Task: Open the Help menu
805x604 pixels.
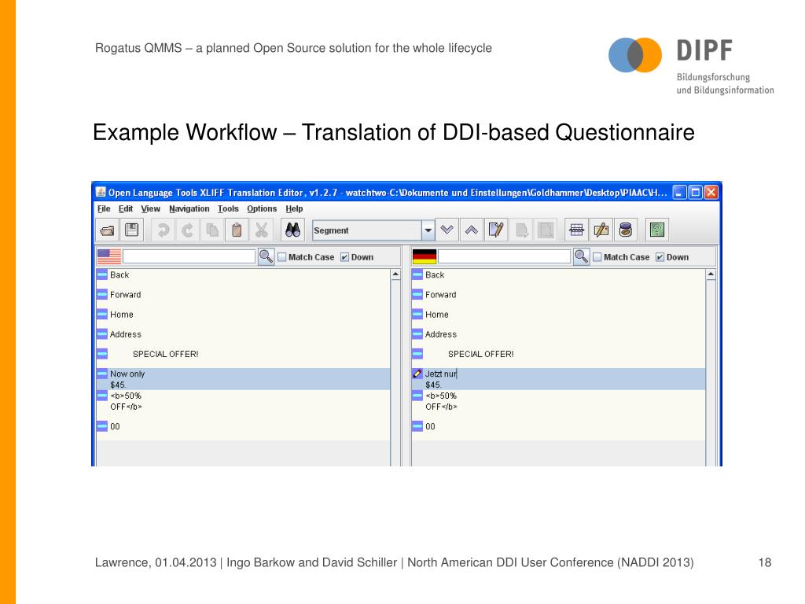Action: tap(294, 208)
